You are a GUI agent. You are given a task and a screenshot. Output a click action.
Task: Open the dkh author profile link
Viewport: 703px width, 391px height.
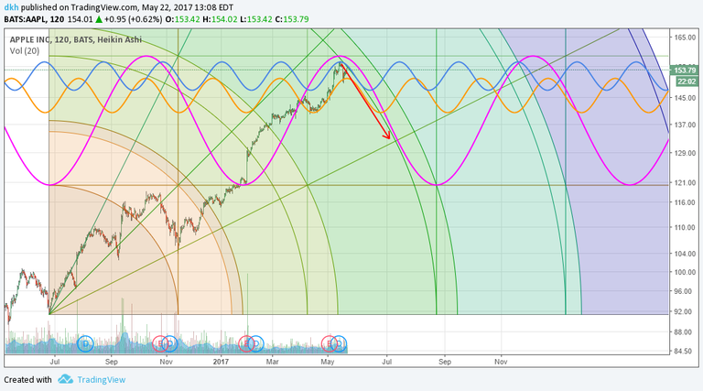11,7
